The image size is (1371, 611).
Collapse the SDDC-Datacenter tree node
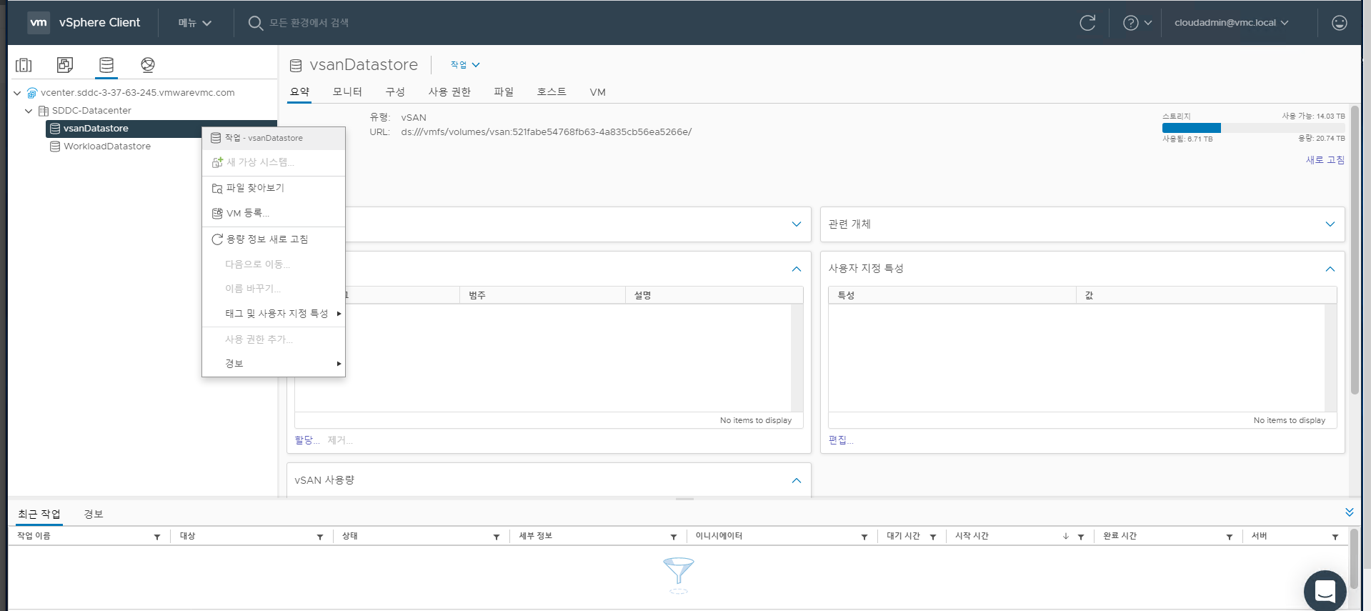coord(29,111)
